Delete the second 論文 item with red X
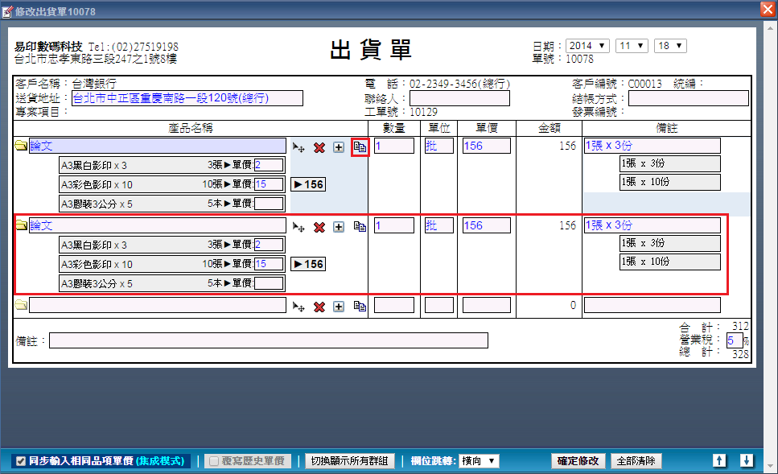The height and width of the screenshot is (474, 778). 319,227
